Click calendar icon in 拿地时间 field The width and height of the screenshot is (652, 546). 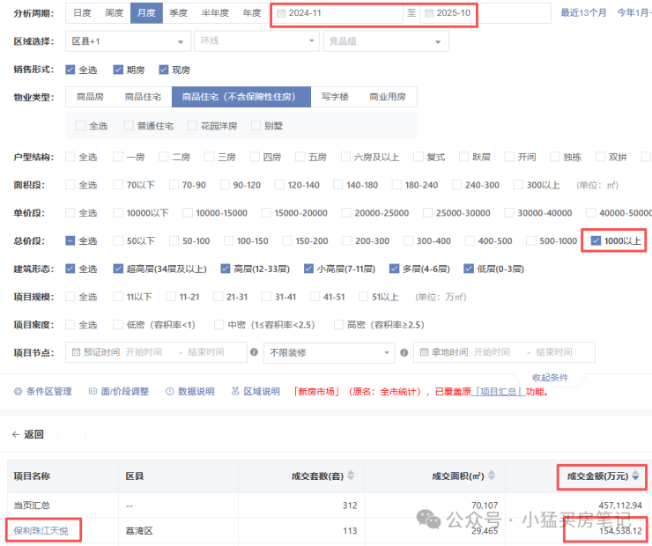point(424,352)
